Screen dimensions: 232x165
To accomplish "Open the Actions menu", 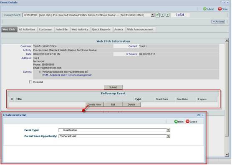I will (218, 22).
